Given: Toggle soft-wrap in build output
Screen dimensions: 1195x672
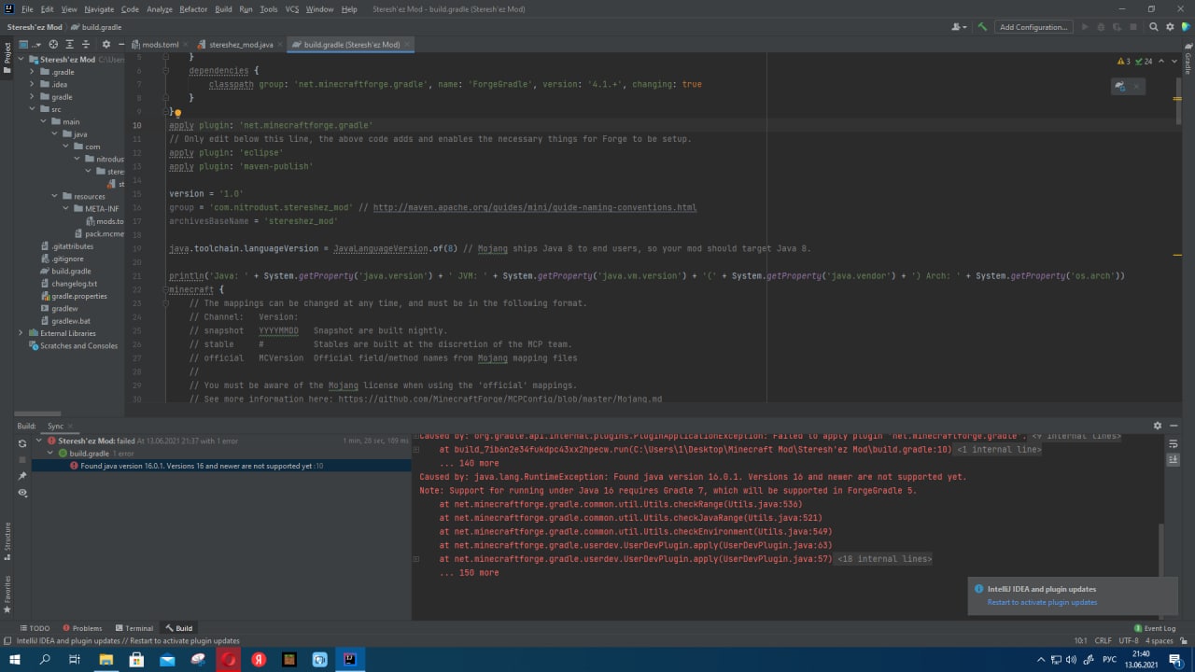Looking at the screenshot, I should (x=1174, y=444).
